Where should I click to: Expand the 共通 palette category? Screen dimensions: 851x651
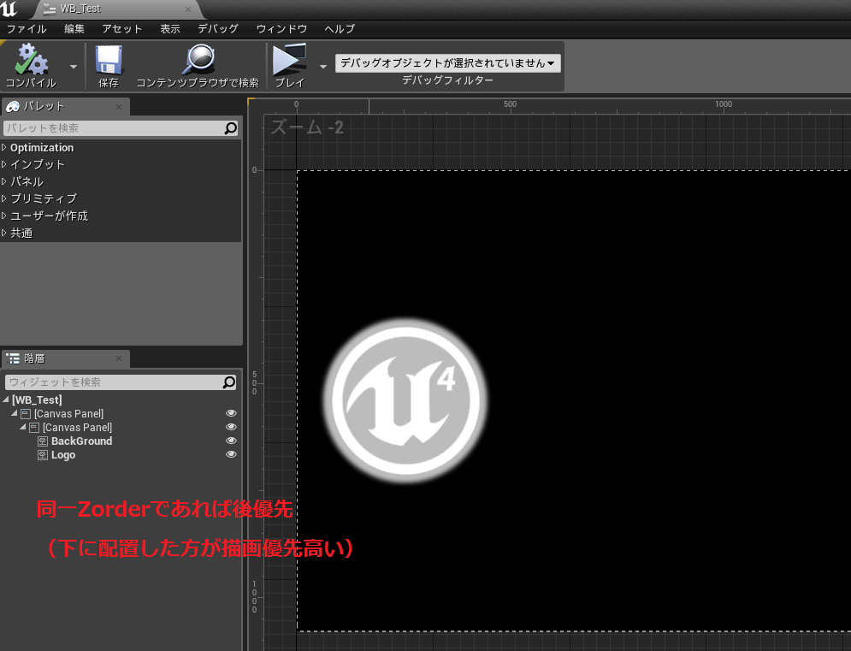(x=3, y=233)
